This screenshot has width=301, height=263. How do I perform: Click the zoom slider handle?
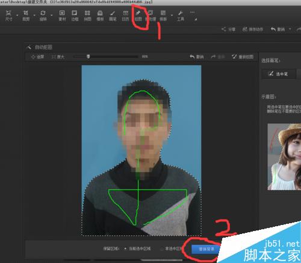[88, 57]
